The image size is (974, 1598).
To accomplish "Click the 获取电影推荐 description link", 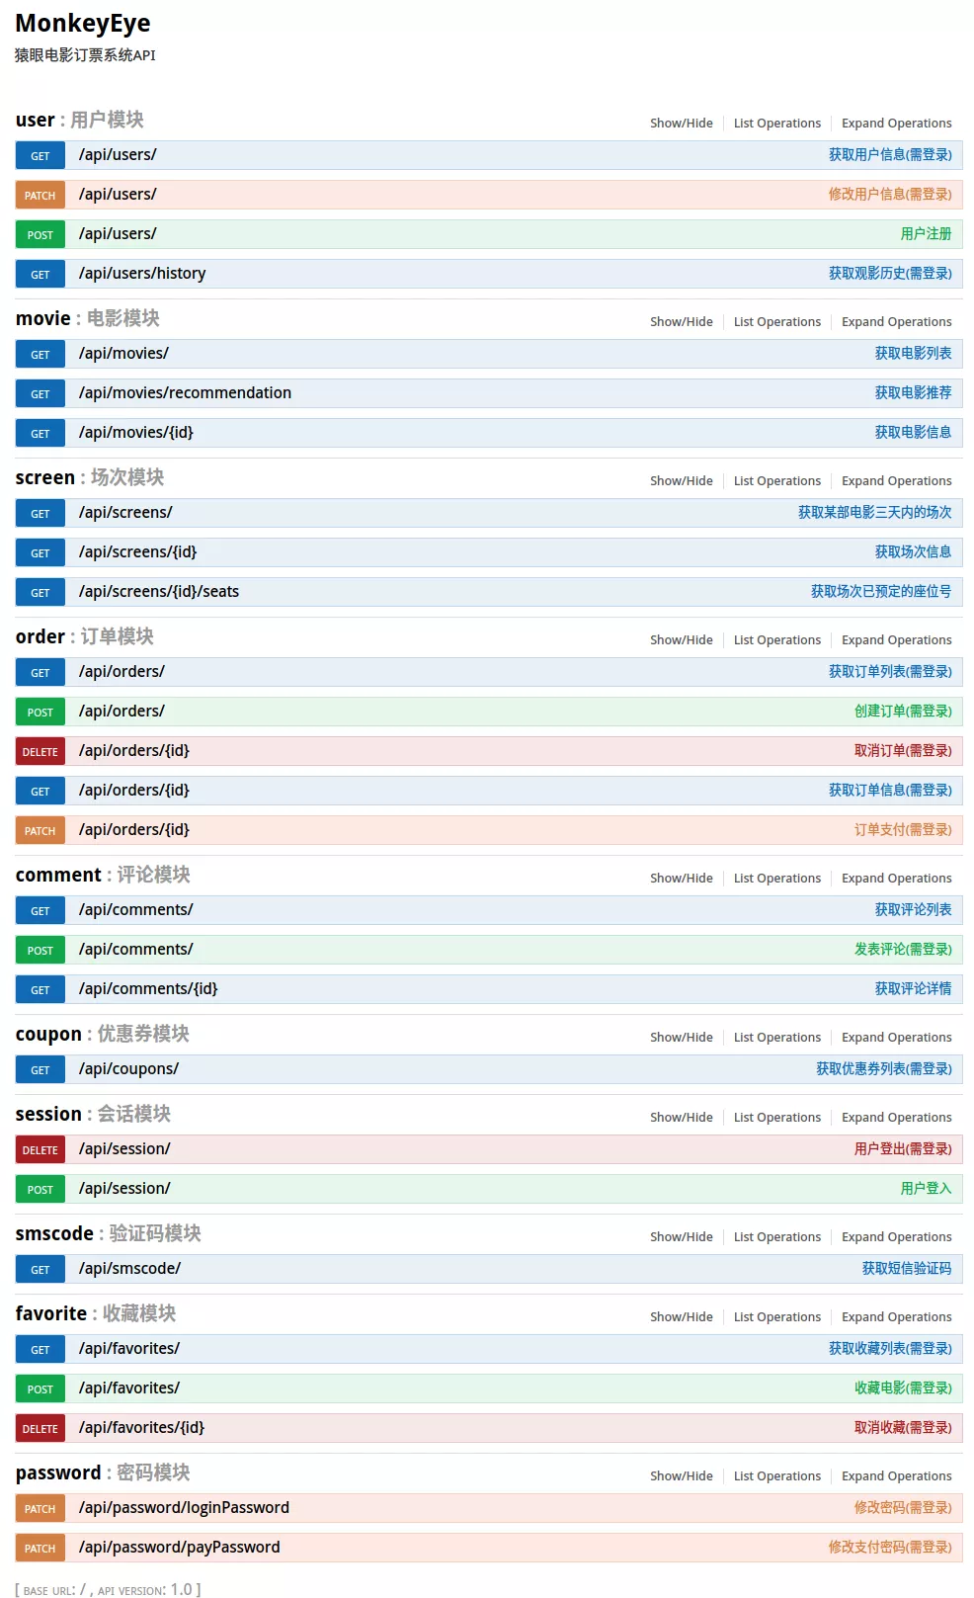I will coord(914,393).
